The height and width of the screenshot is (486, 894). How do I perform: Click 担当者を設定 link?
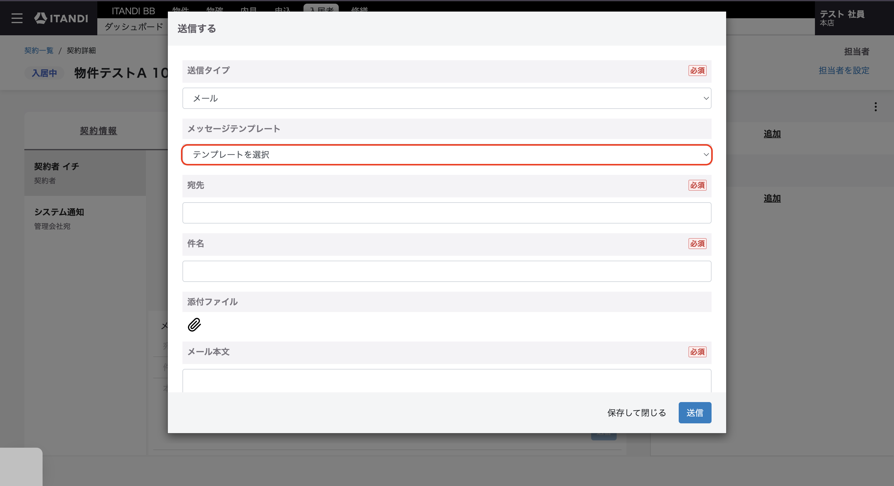844,70
